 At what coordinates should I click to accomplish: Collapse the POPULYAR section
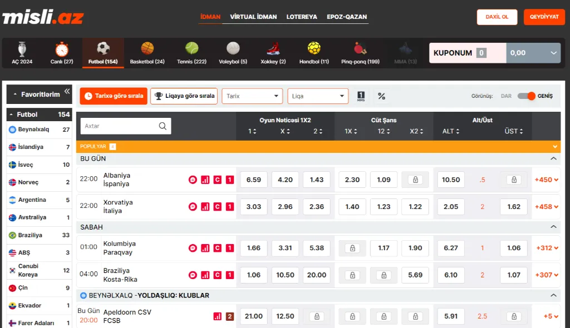click(555, 147)
